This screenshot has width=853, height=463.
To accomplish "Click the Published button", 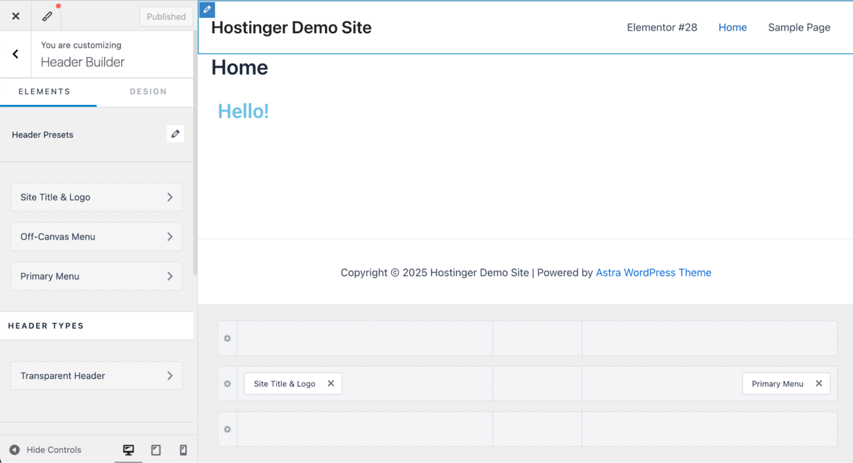I will click(x=165, y=16).
